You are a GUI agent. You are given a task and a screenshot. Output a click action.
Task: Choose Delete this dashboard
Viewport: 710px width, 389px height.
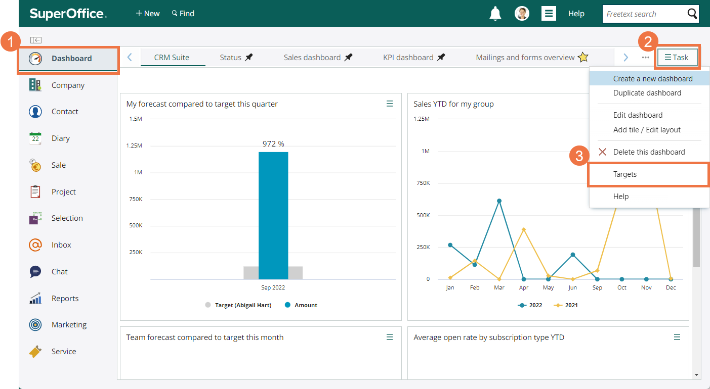649,152
